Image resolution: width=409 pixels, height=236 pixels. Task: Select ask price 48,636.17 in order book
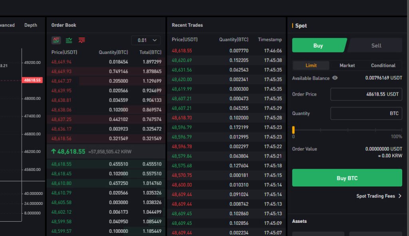click(61, 129)
